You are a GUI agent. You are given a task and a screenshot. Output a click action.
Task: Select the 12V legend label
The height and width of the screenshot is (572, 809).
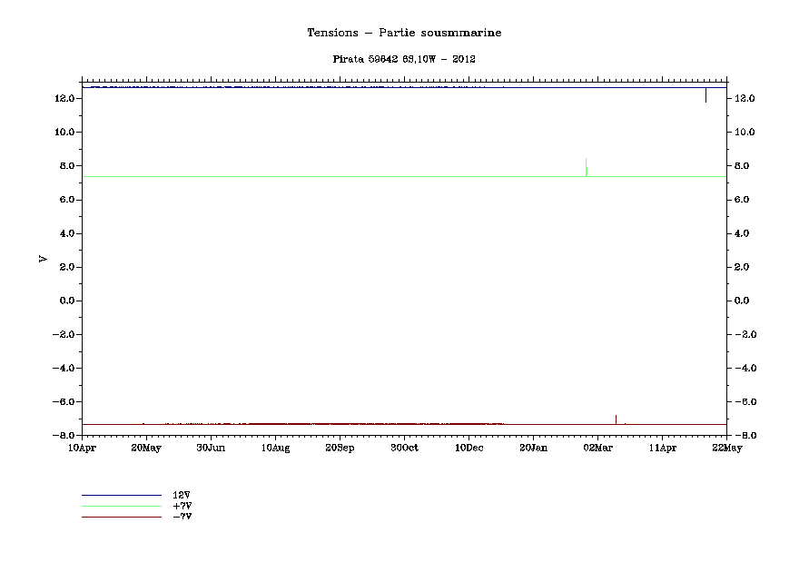click(182, 495)
